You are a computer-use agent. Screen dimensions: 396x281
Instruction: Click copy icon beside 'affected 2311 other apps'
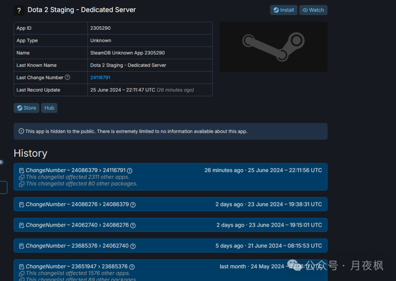tap(22, 178)
